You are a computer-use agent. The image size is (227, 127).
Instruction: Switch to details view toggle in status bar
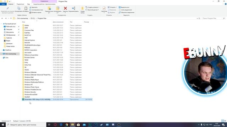tap(222, 121)
